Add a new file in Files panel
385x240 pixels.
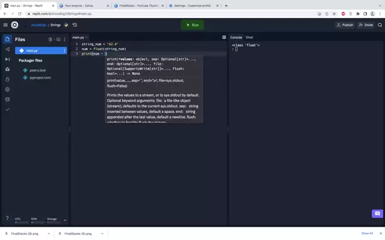tap(51, 40)
